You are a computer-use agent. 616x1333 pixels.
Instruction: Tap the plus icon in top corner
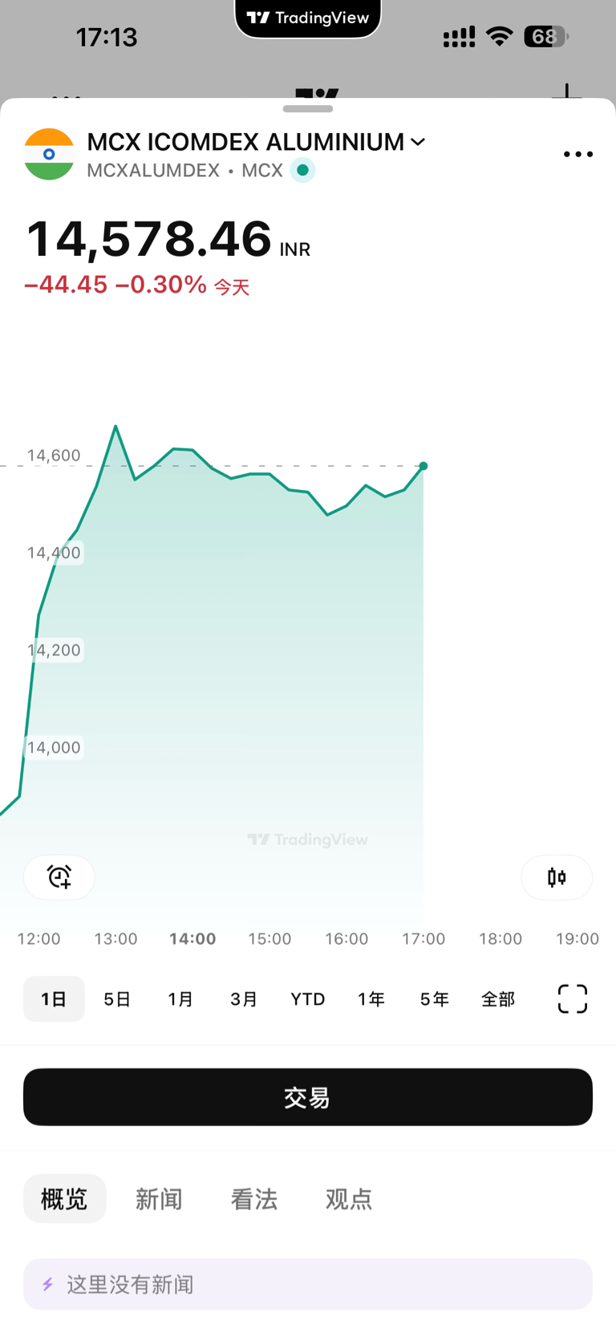pyautogui.click(x=567, y=91)
